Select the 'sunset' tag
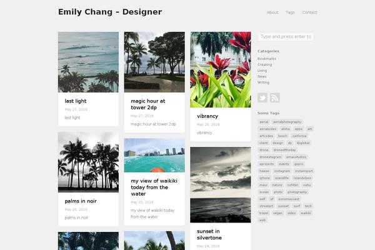Image resolution: width=375 pixels, height=250 pixels. pyautogui.click(x=283, y=206)
